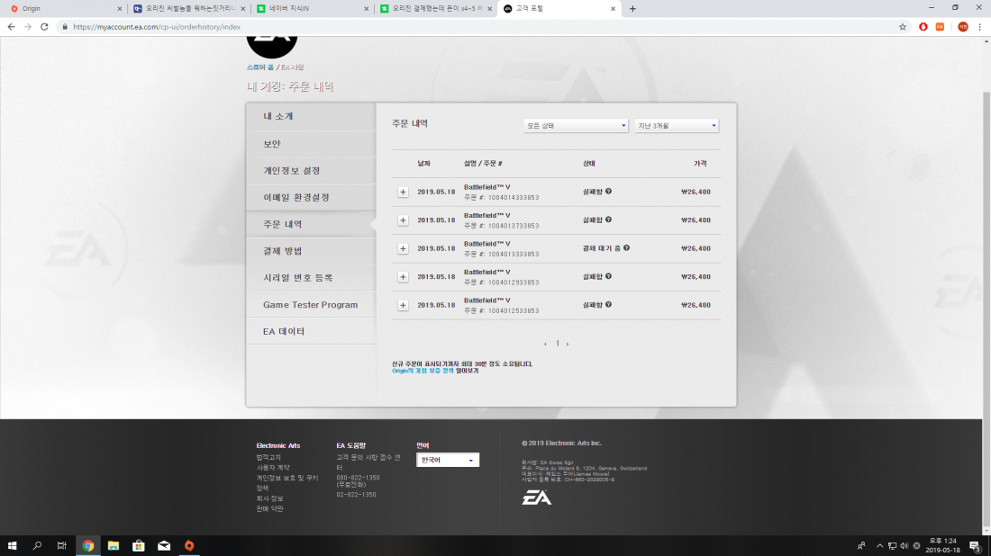The image size is (991, 556).
Task: Open a new browser tab
Action: pos(632,9)
